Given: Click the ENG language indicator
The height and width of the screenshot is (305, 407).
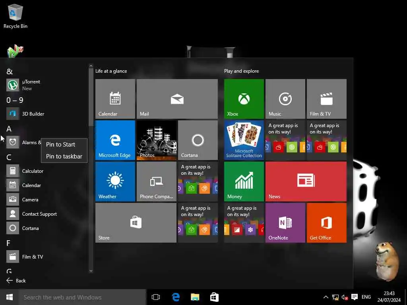Looking at the screenshot, I should 366,297.
